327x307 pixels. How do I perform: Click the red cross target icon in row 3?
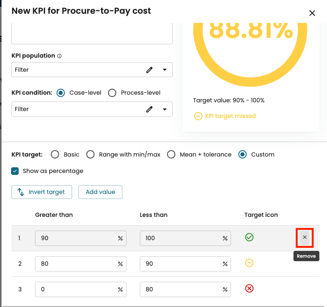pos(249,288)
